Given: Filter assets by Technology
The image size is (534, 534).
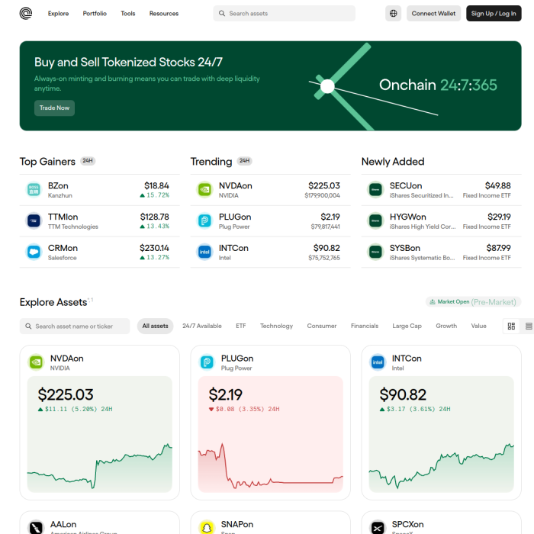Looking at the screenshot, I should tap(276, 327).
